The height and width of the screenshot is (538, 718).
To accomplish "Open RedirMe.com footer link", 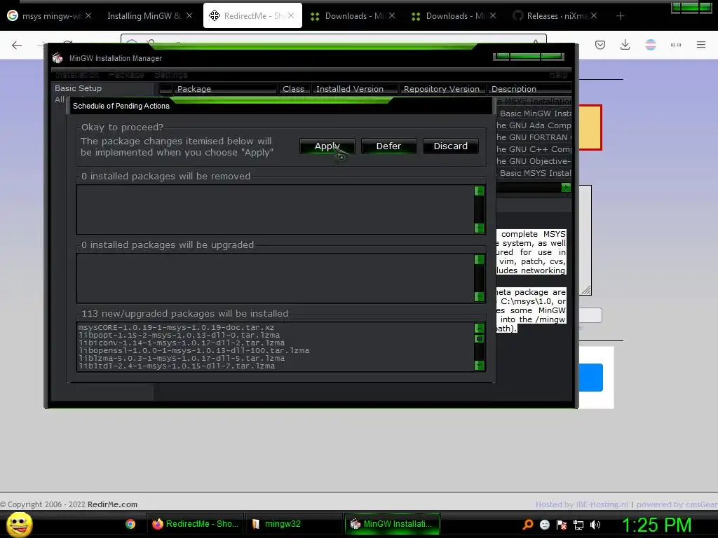I will click(112, 504).
